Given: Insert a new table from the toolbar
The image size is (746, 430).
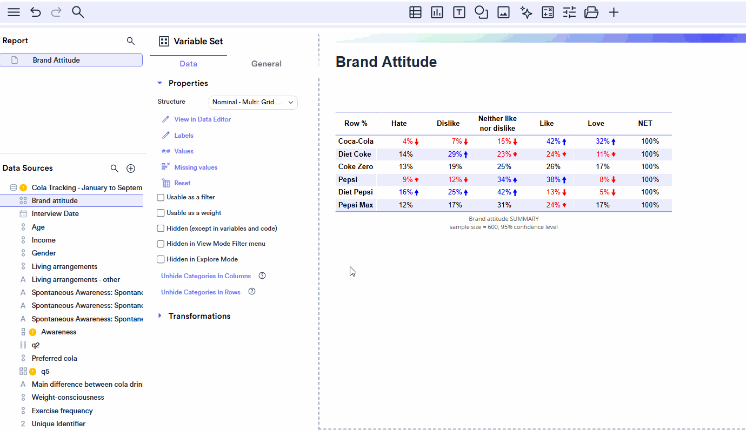Looking at the screenshot, I should click(x=415, y=12).
